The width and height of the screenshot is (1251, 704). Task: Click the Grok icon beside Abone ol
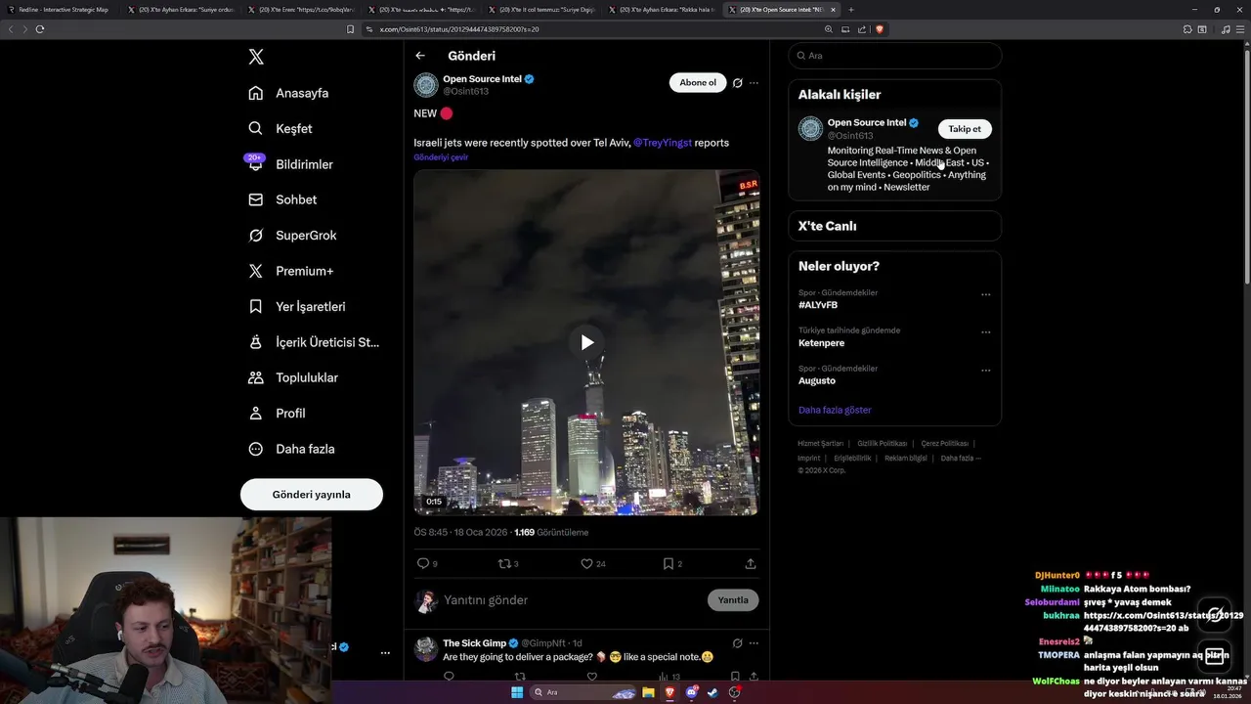click(738, 83)
